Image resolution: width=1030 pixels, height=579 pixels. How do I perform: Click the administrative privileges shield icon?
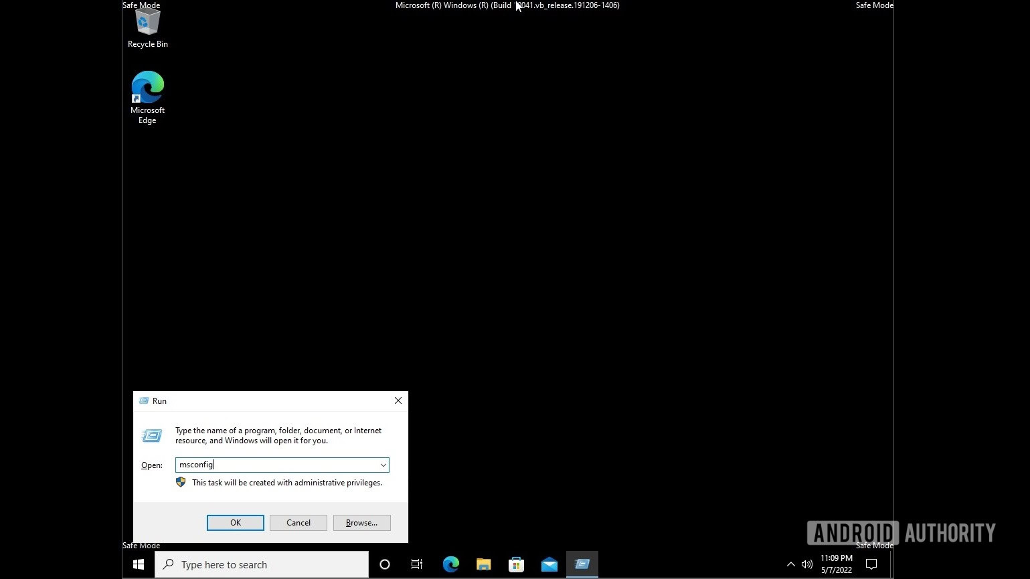tap(181, 482)
